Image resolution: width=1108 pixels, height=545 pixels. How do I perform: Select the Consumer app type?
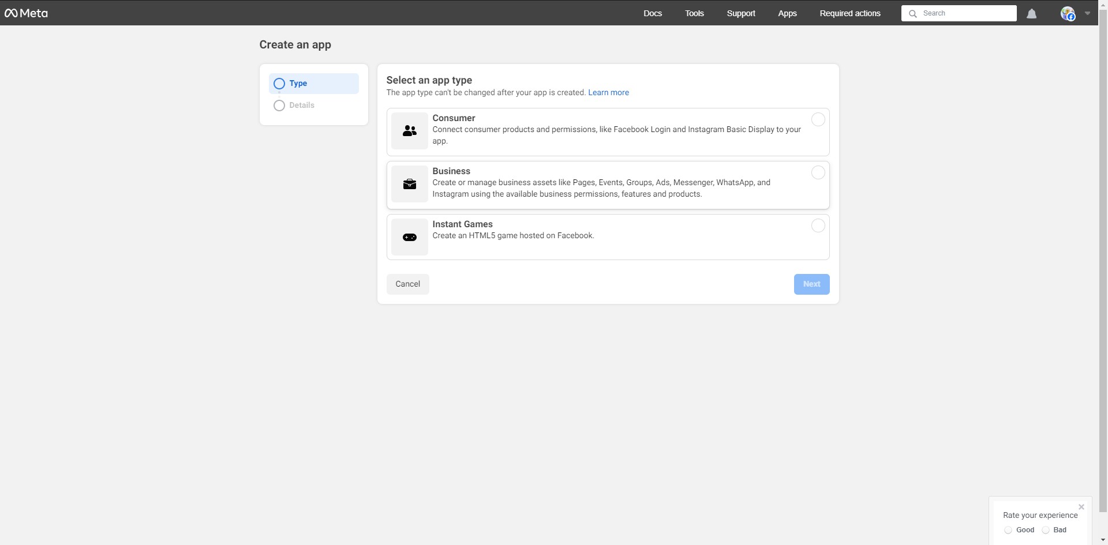pos(818,119)
